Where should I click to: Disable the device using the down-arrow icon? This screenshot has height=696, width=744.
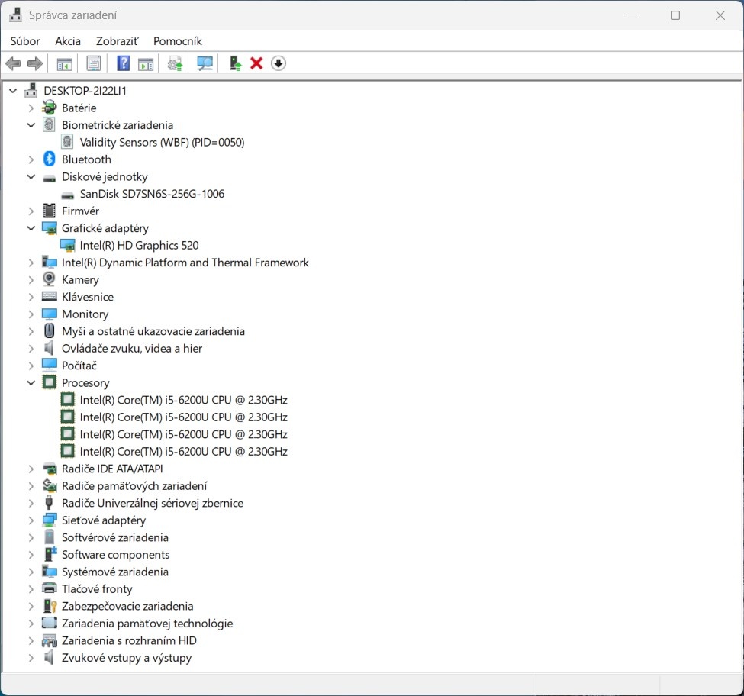click(279, 63)
